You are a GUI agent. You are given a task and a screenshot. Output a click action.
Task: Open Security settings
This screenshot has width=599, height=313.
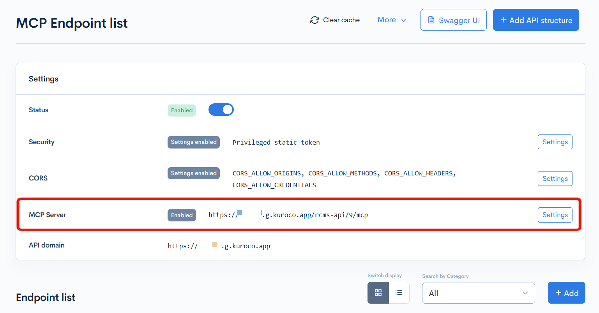pyautogui.click(x=555, y=142)
